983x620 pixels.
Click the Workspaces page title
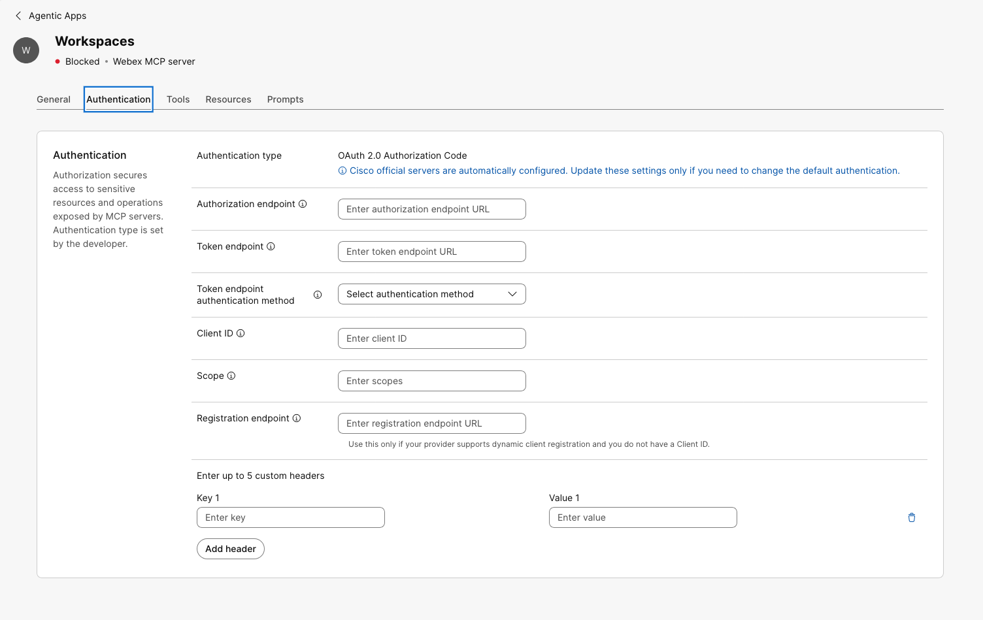click(x=95, y=41)
